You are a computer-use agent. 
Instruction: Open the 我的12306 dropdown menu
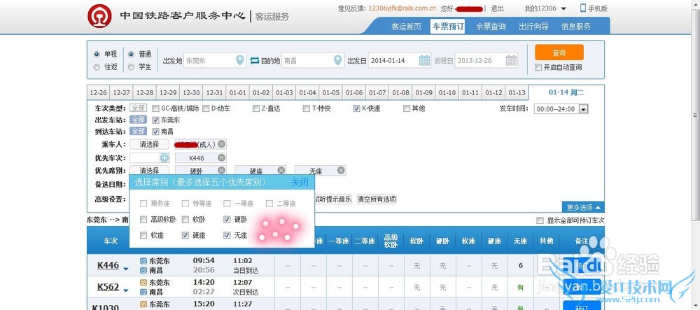[x=545, y=8]
